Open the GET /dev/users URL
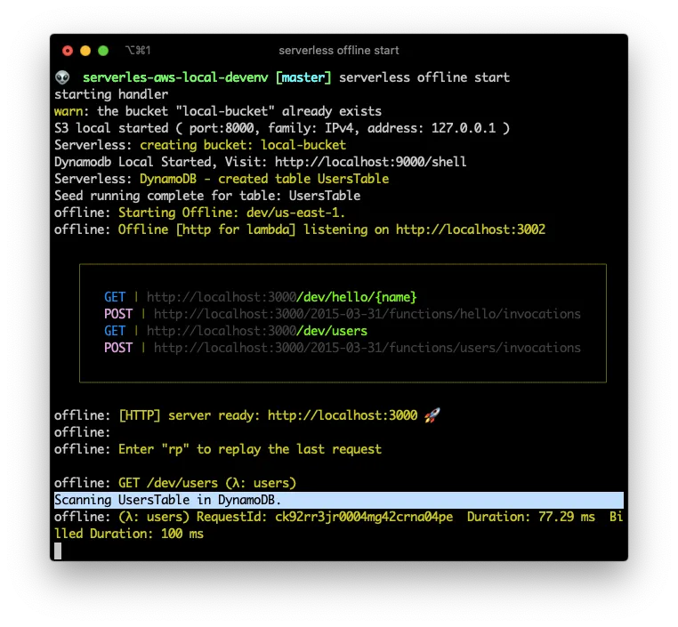This screenshot has height=627, width=678. [257, 331]
